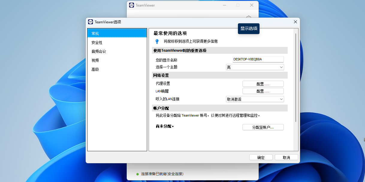The width and height of the screenshot is (365, 182).
Task: Click 配置 next to LAN唤醒
Action: pos(263,91)
